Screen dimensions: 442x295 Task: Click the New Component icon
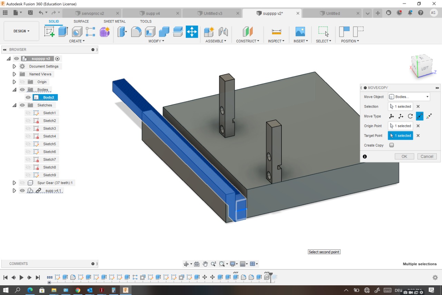click(x=209, y=32)
